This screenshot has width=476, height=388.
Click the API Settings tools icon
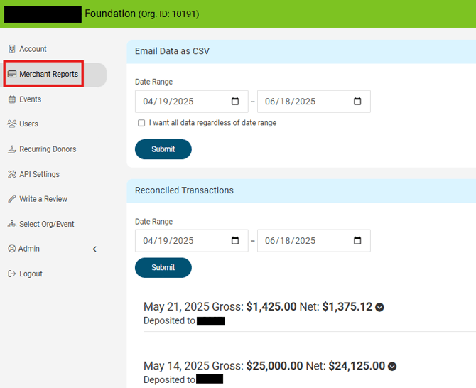(12, 174)
